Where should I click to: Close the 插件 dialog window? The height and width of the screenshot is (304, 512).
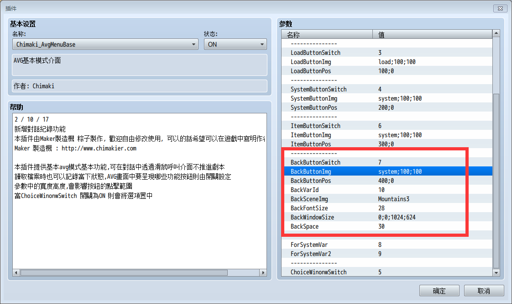click(x=500, y=9)
